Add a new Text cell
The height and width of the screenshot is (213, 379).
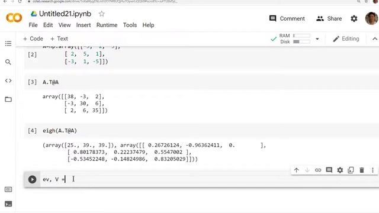(59, 38)
